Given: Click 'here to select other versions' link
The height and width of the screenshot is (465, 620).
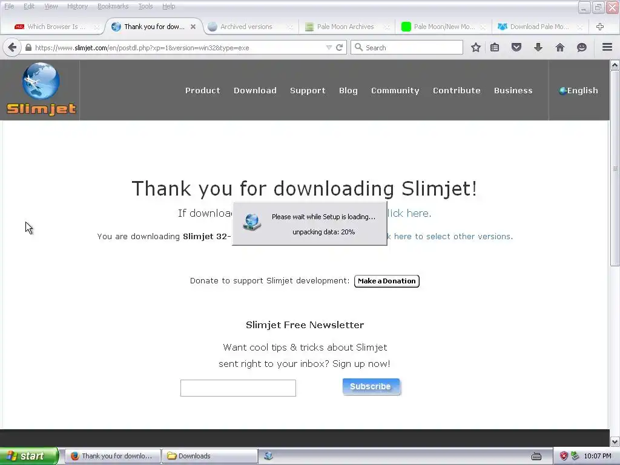Looking at the screenshot, I should [x=450, y=237].
